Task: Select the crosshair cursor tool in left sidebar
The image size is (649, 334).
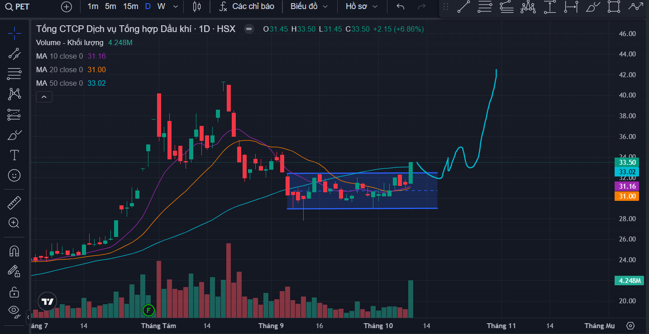Action: tap(14, 33)
